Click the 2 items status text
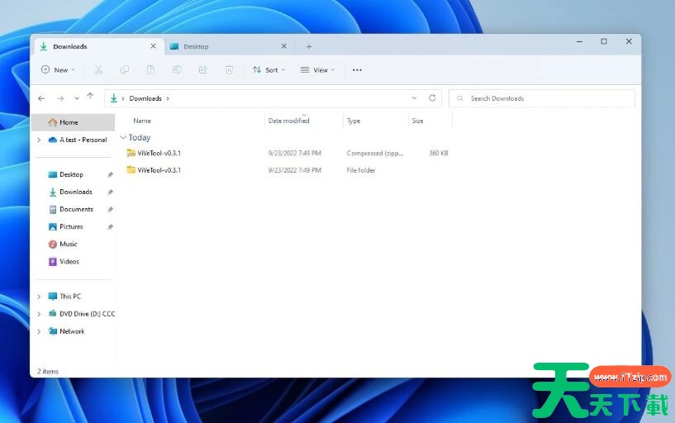 [x=47, y=371]
